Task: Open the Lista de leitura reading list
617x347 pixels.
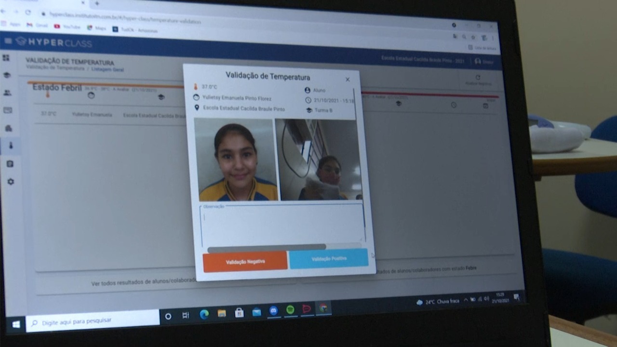Action: tap(482, 48)
